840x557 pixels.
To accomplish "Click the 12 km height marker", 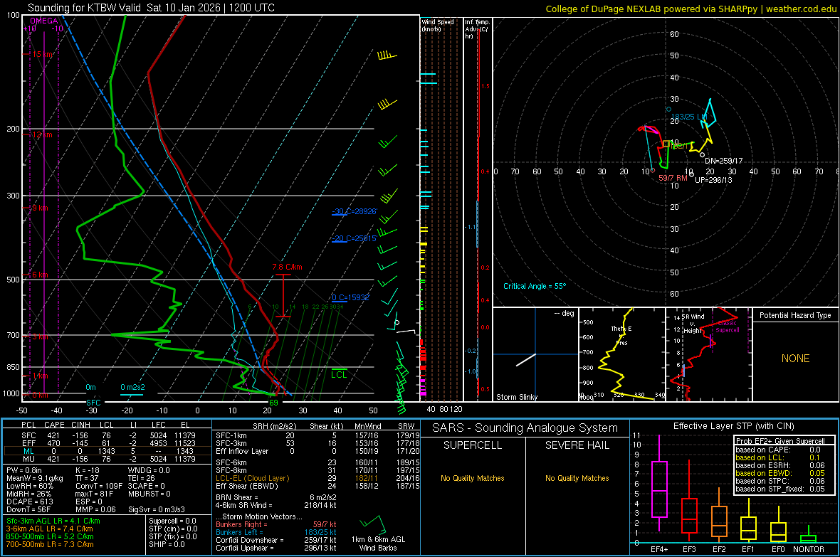I will tap(42, 134).
